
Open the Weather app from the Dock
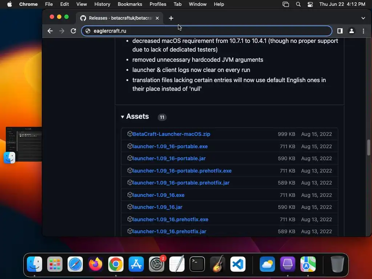coord(267,264)
